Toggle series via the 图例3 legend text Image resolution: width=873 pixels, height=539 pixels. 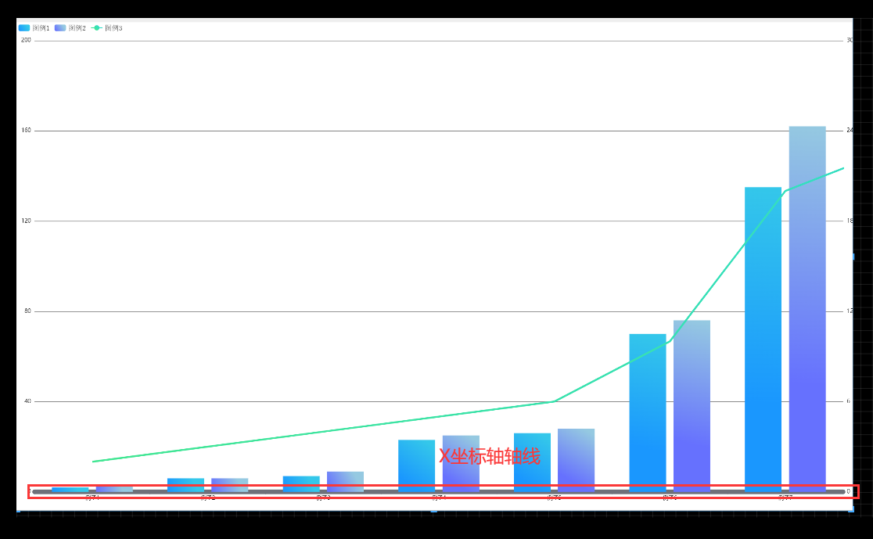(113, 28)
